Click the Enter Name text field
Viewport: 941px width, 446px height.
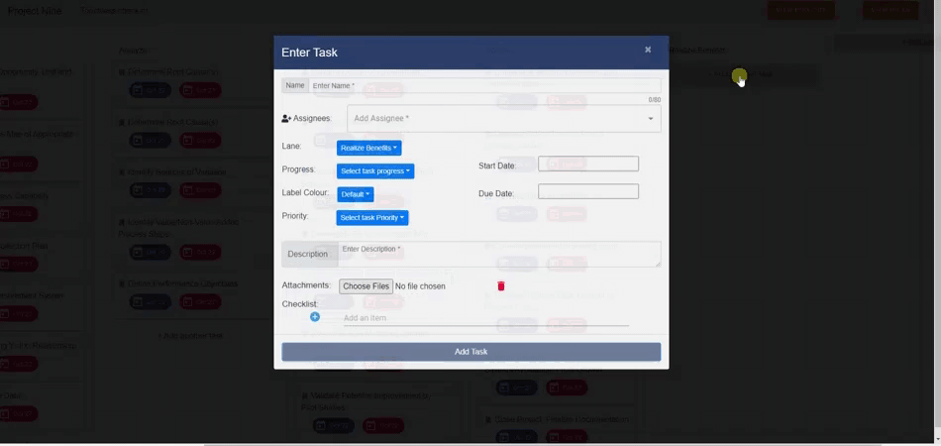(483, 86)
